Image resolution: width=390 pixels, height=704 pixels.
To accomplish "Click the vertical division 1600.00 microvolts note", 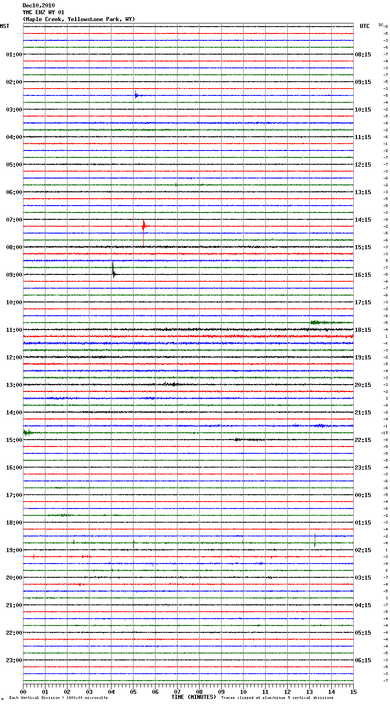I will pyautogui.click(x=59, y=698).
